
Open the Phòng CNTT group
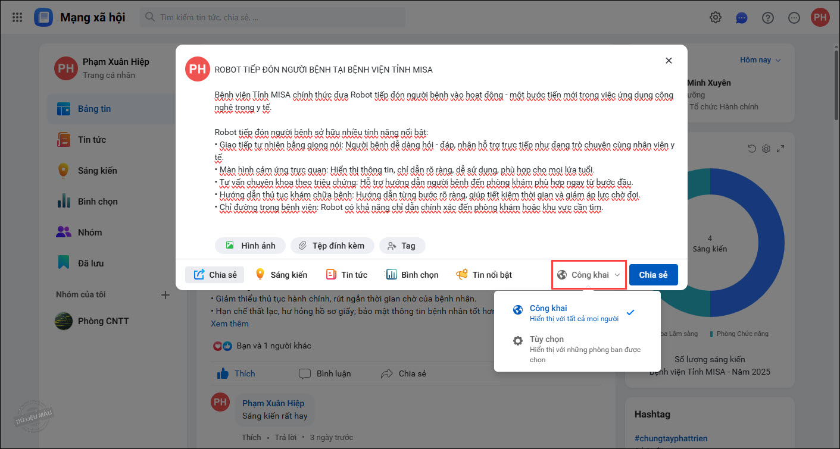(92, 321)
